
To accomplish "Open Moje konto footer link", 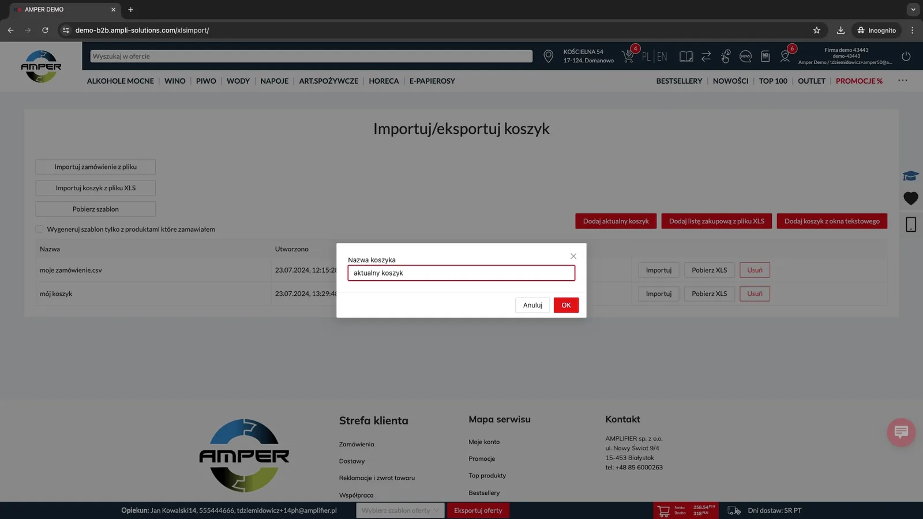I will pyautogui.click(x=484, y=442).
